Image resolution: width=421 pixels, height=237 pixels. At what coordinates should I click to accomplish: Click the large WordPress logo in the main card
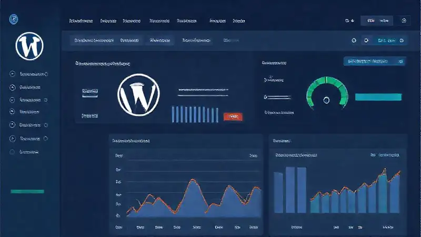click(x=138, y=95)
